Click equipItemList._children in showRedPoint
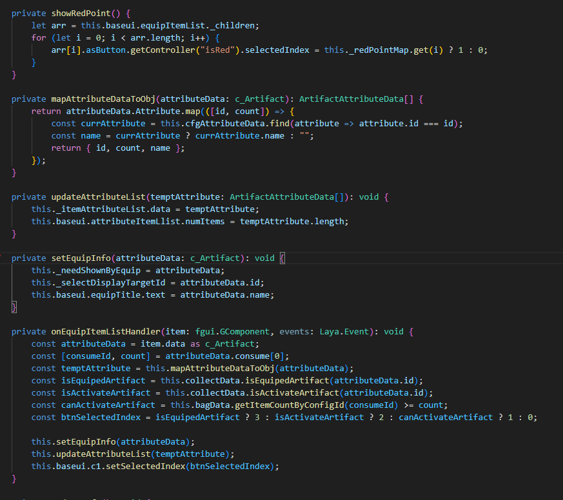The height and width of the screenshot is (500, 563). pyautogui.click(x=197, y=26)
